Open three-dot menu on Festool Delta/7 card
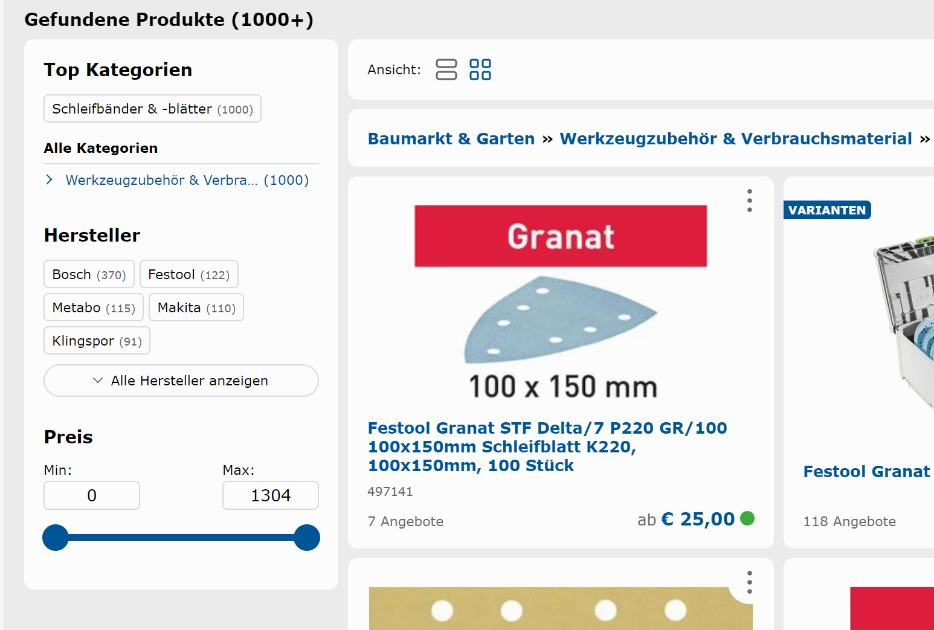 click(x=749, y=201)
